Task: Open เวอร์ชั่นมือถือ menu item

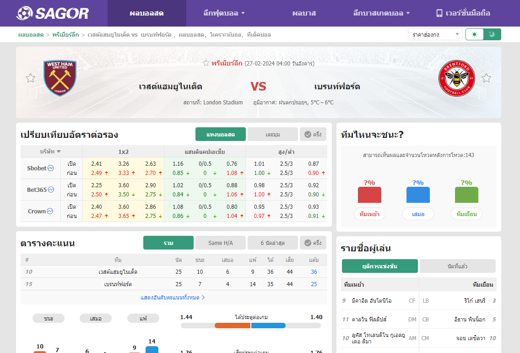Action: (x=463, y=13)
